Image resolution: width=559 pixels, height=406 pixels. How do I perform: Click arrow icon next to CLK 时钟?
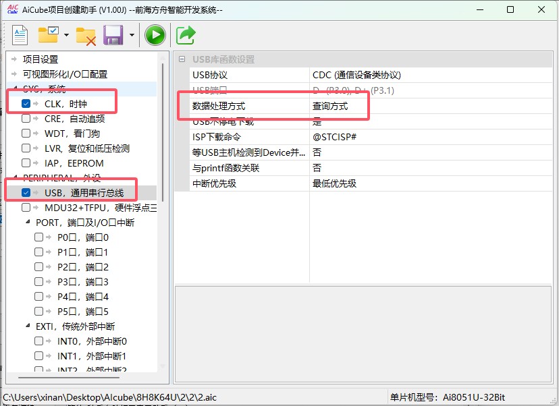click(36, 104)
